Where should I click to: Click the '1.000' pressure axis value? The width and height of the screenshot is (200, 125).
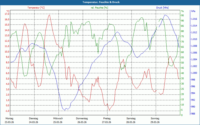[x=194, y=73]
